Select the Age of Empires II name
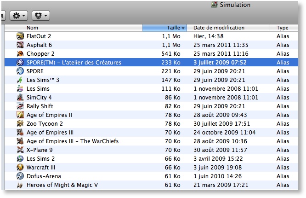The image size is (306, 198). click(49, 115)
